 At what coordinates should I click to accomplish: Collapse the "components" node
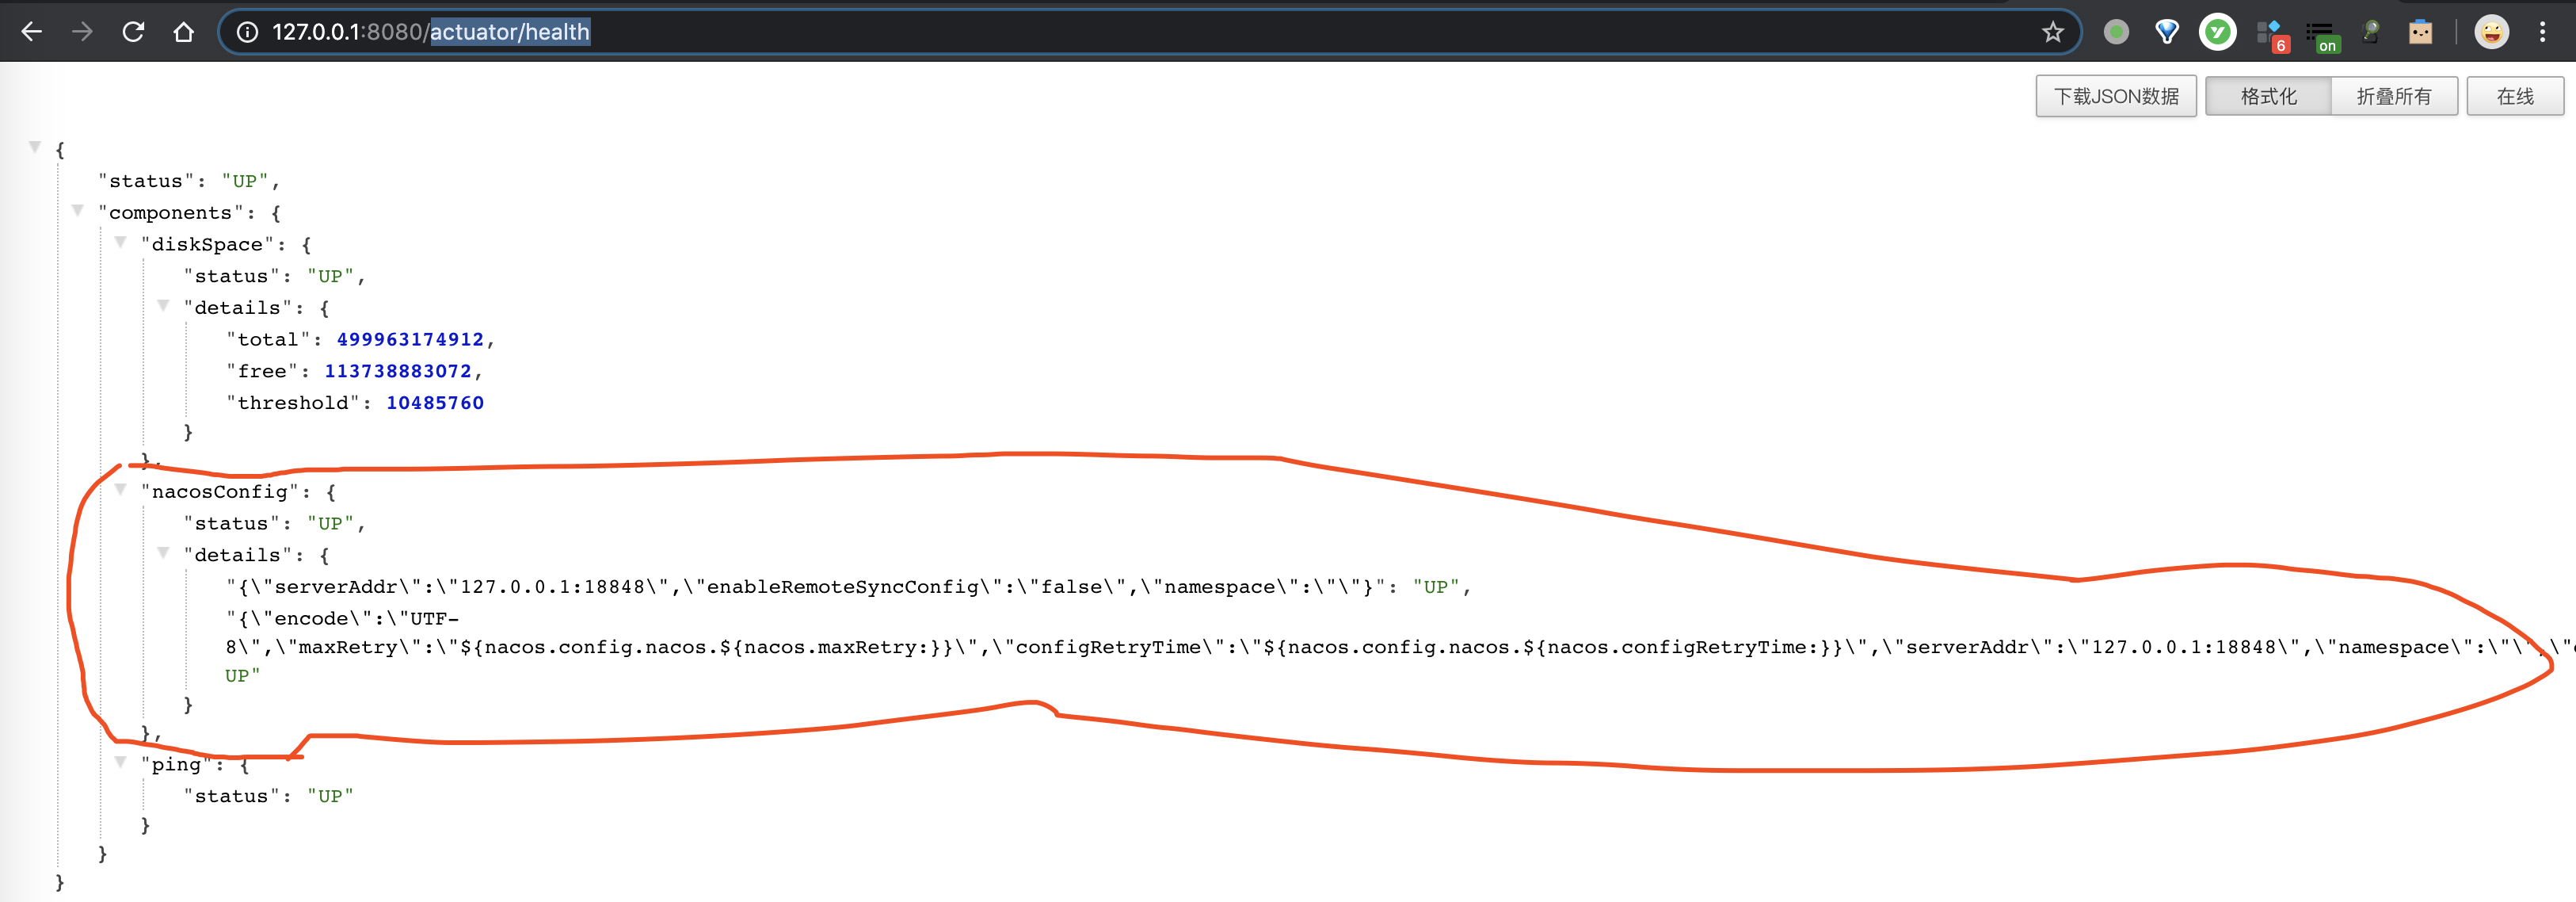[78, 210]
